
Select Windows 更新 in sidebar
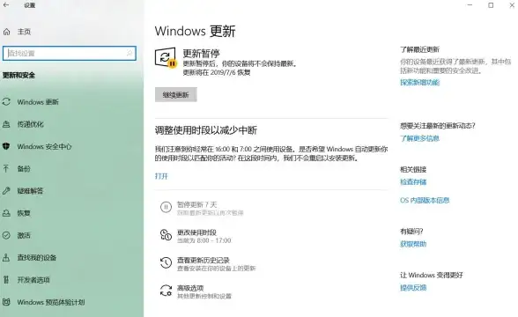(38, 102)
